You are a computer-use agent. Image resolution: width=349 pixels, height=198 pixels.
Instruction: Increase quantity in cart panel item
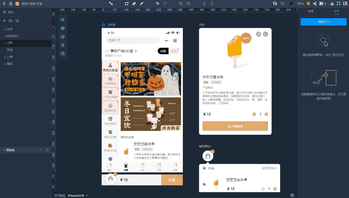coord(275,189)
